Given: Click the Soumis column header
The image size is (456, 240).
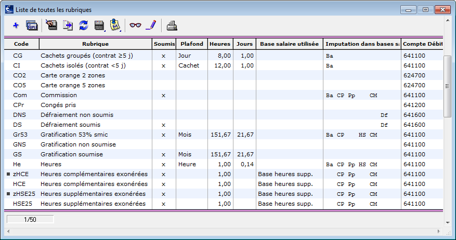Looking at the screenshot, I should coord(164,44).
